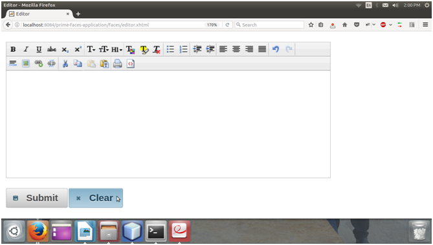Switch to the Editor browser tab

(39, 14)
